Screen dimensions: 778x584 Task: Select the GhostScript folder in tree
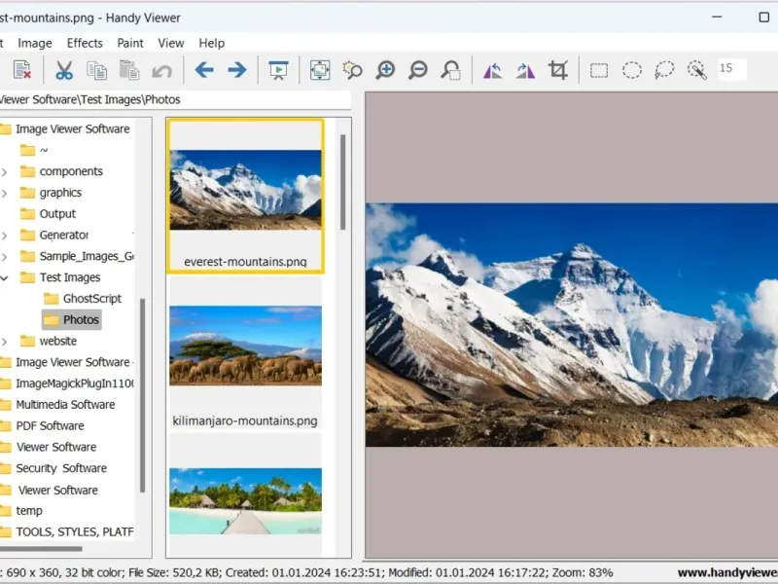(91, 299)
